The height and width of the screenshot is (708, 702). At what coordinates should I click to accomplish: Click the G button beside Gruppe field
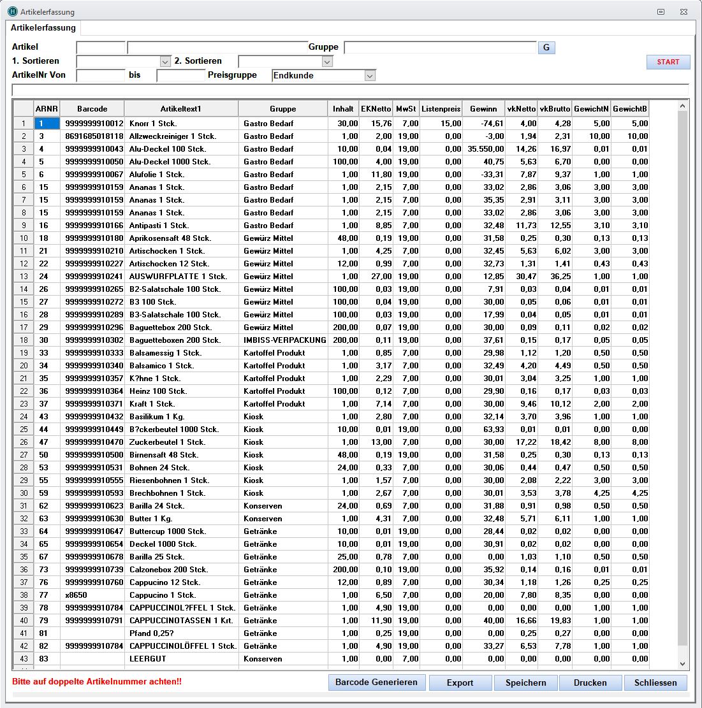(x=546, y=48)
